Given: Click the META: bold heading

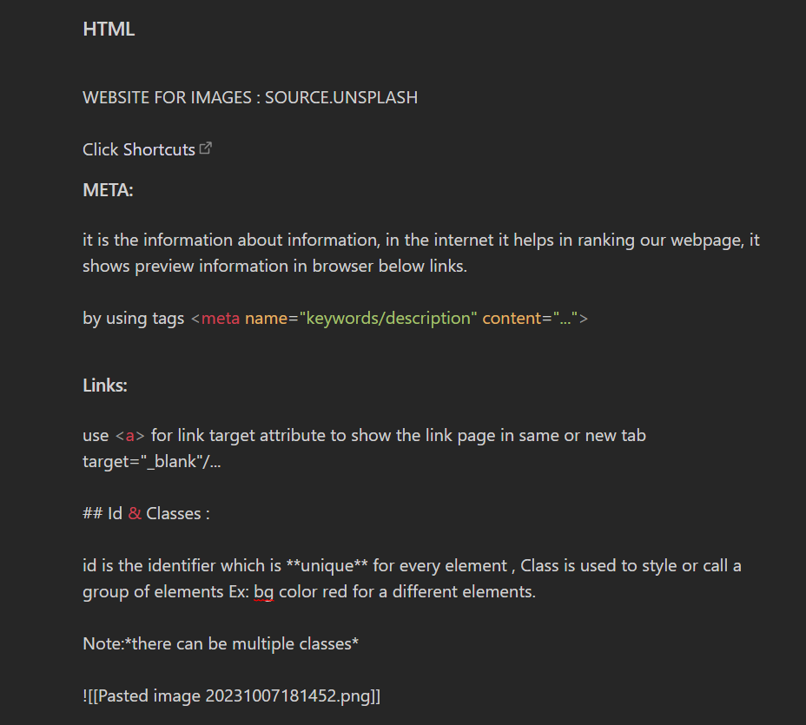Looking at the screenshot, I should point(108,190).
